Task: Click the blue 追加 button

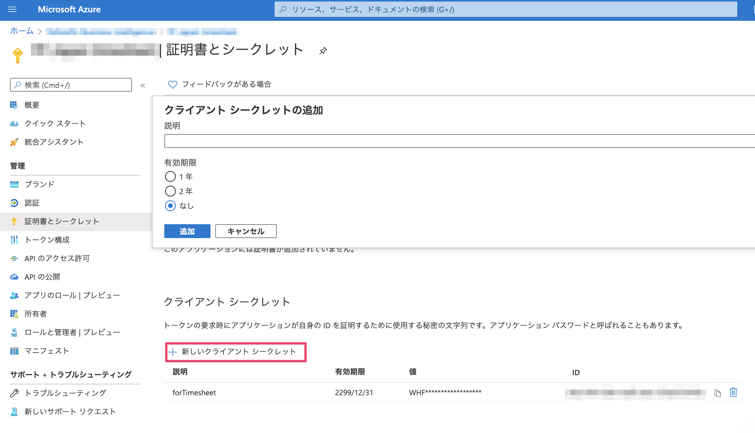Action: [187, 231]
